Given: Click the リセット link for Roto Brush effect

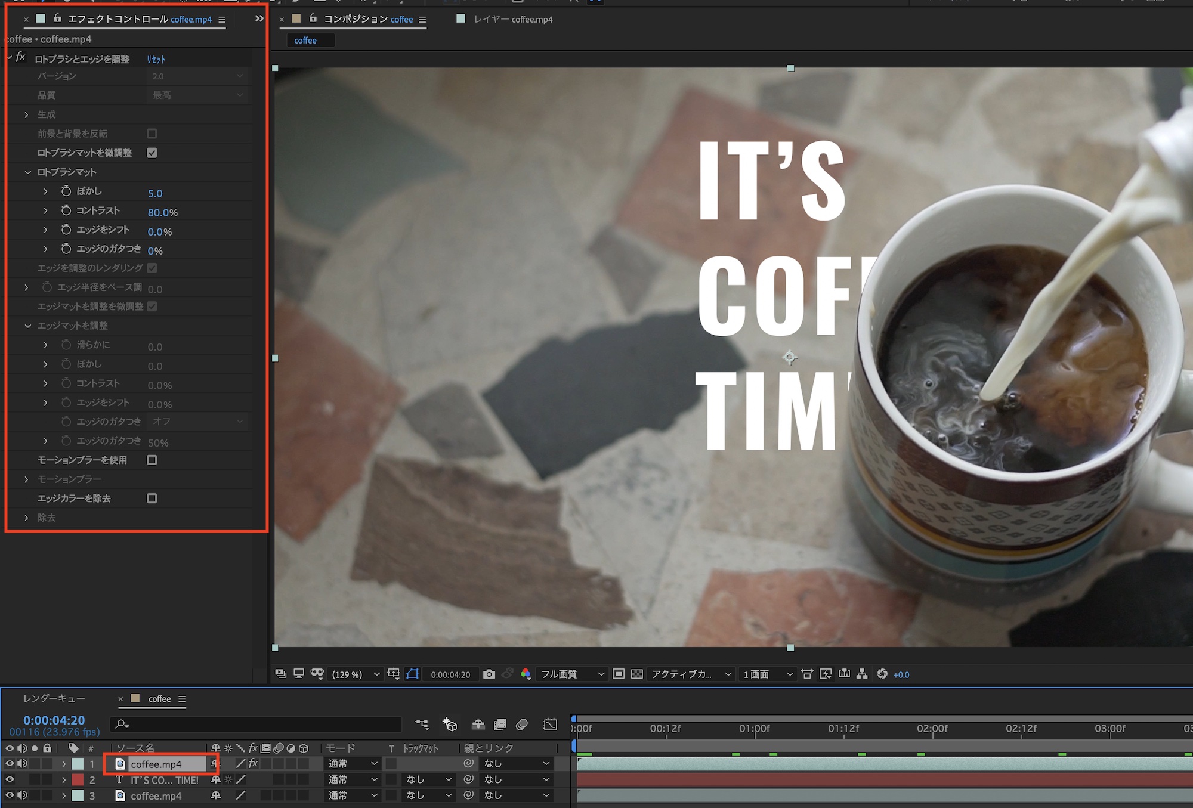Looking at the screenshot, I should (x=156, y=59).
